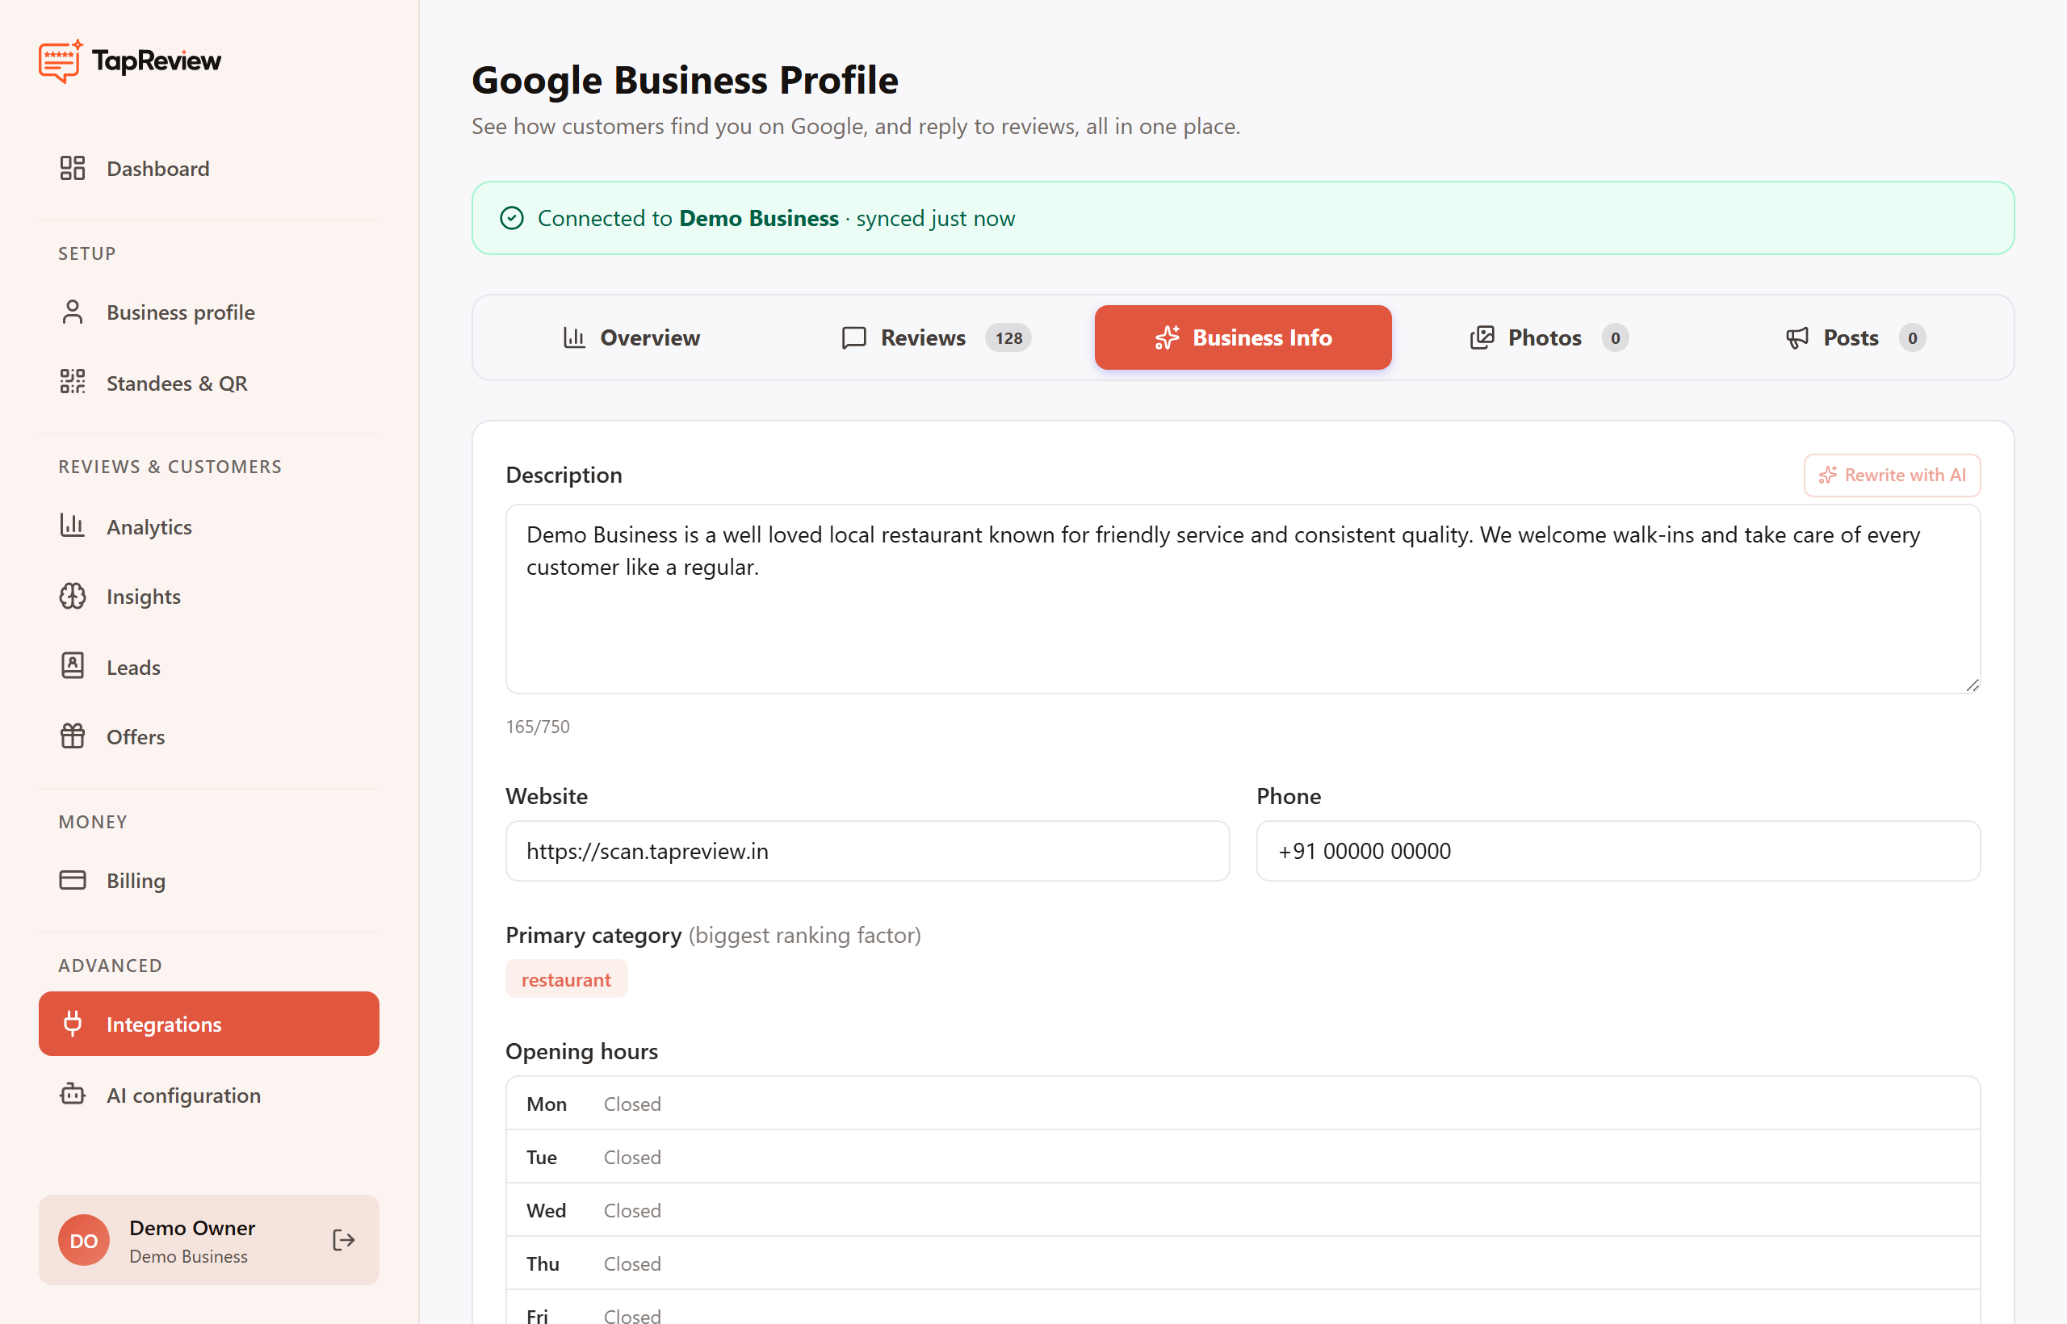
Task: Open Business profile in the sidebar
Action: point(209,312)
